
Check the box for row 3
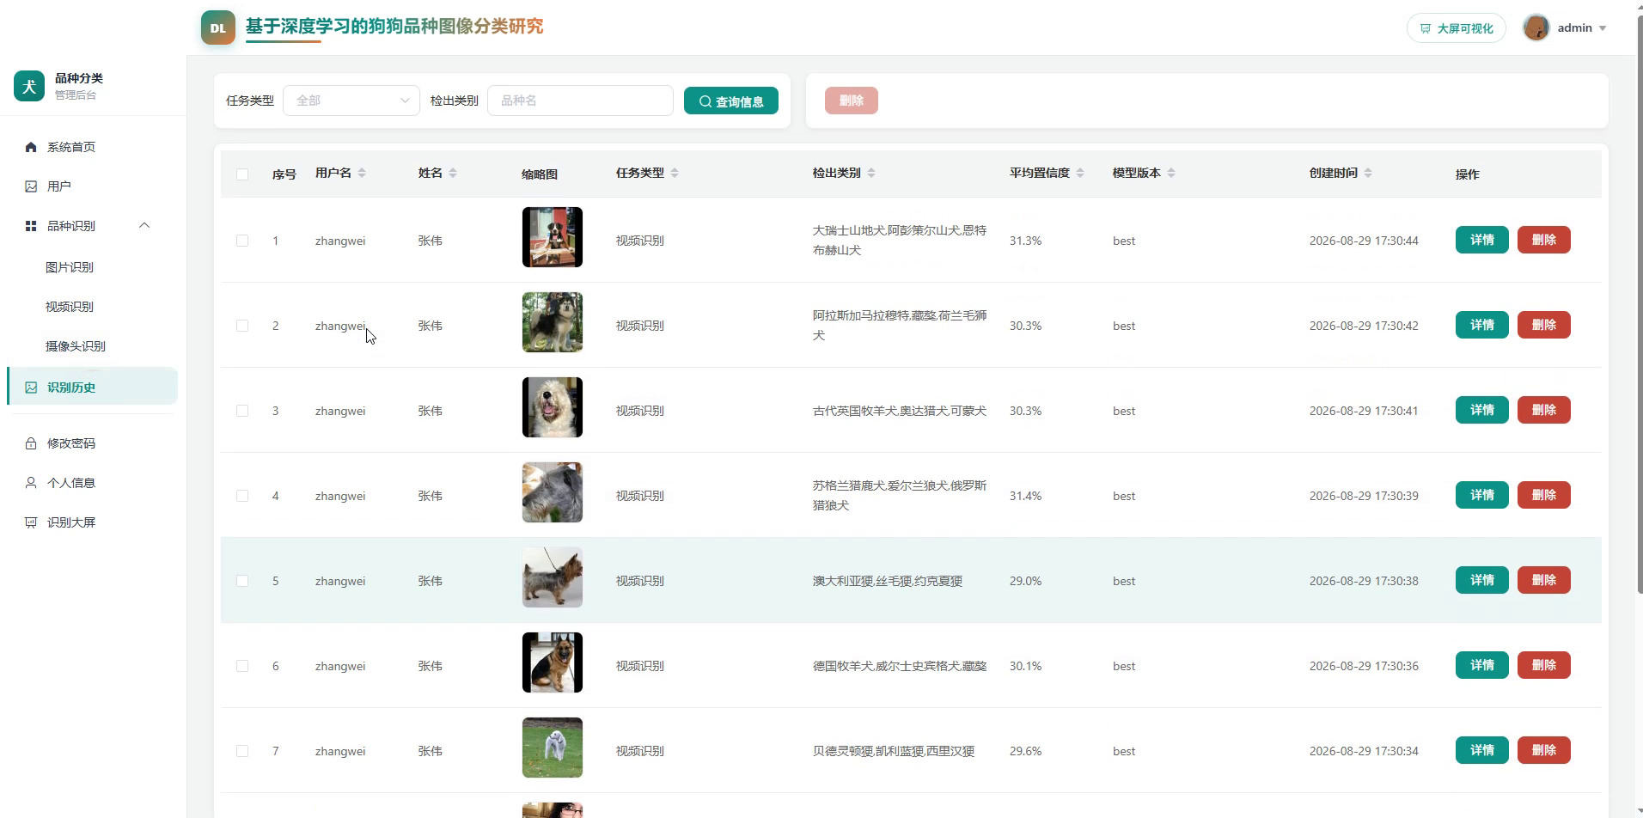coord(242,411)
